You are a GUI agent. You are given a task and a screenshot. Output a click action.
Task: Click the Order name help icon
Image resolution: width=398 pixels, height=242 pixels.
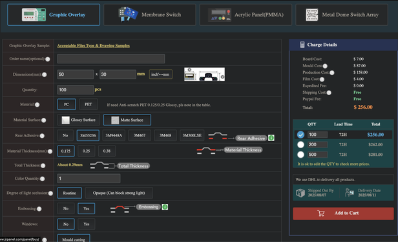(x=47, y=59)
